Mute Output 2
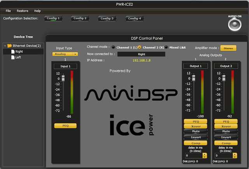The image size is (249, 169). pyautogui.click(x=226, y=131)
